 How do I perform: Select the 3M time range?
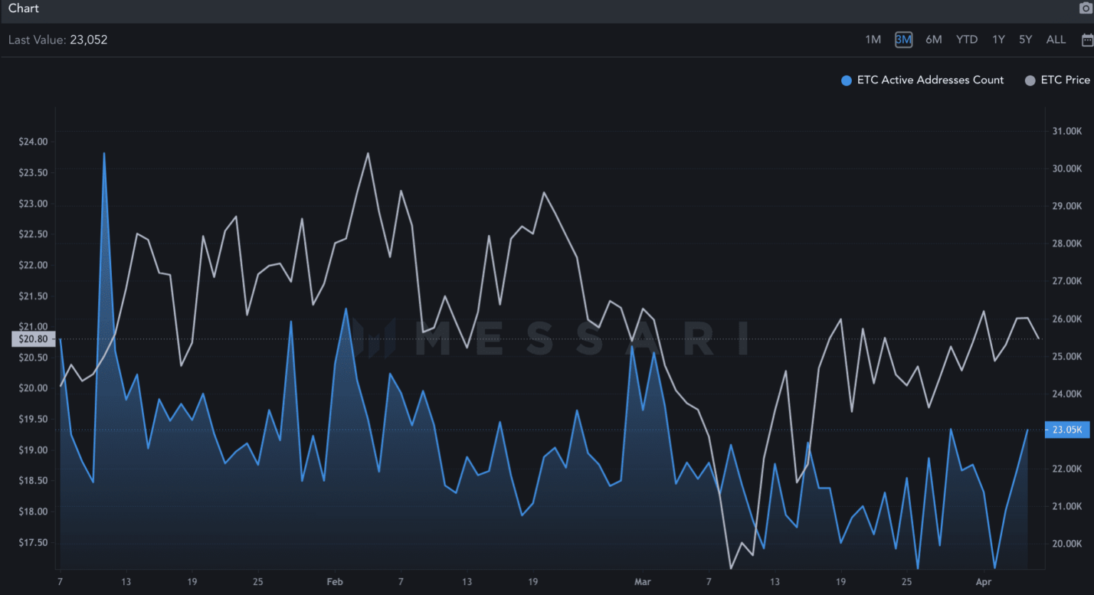[x=903, y=40]
